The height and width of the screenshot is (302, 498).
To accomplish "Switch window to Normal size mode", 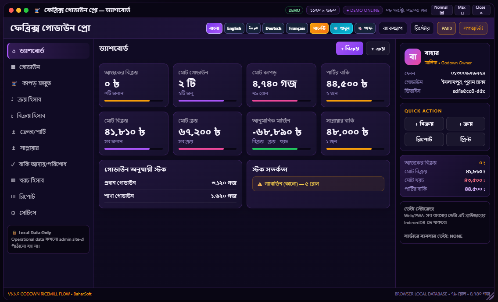I will 441,10.
